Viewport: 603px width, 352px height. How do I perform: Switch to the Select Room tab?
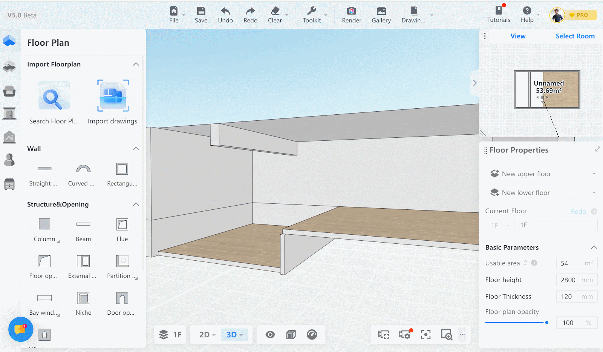(575, 36)
